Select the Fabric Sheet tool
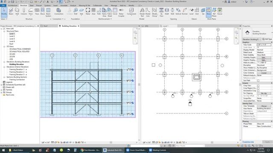 click(x=110, y=12)
